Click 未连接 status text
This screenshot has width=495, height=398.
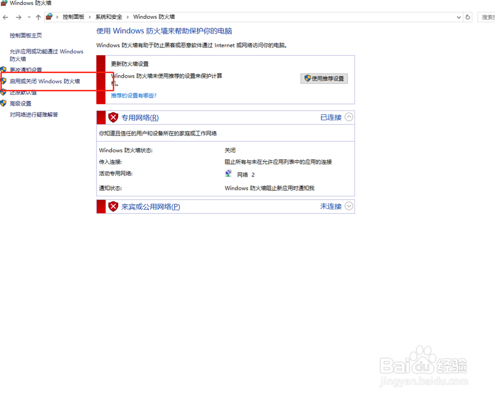pos(331,206)
